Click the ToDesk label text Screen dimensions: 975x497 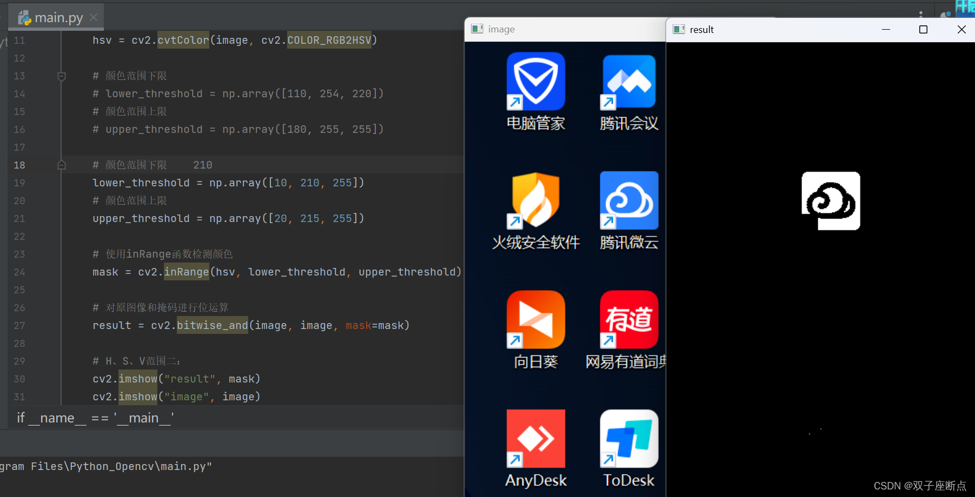point(629,480)
